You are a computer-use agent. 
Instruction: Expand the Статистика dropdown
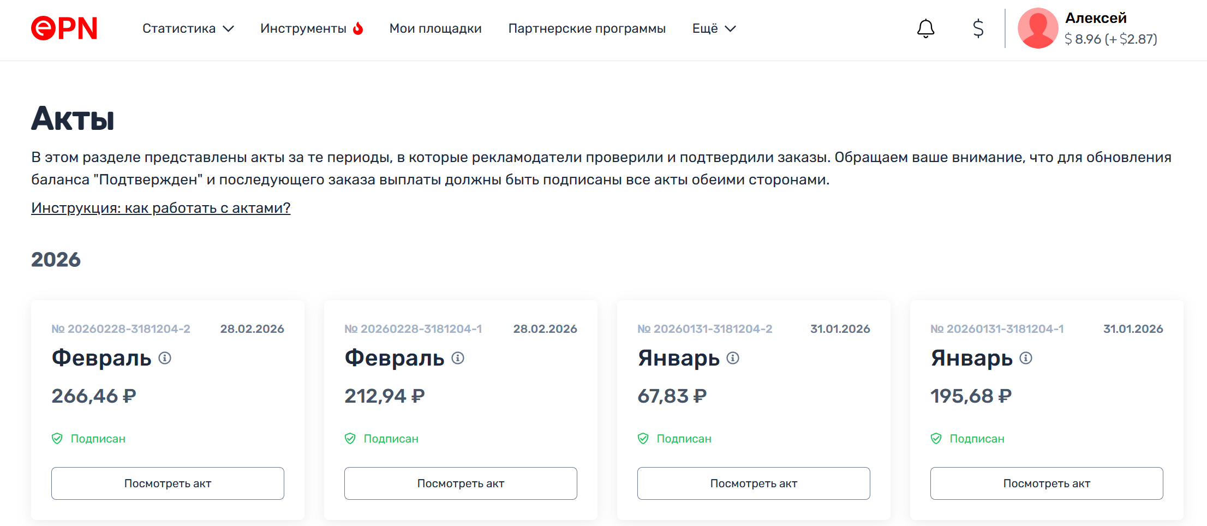[x=188, y=28]
